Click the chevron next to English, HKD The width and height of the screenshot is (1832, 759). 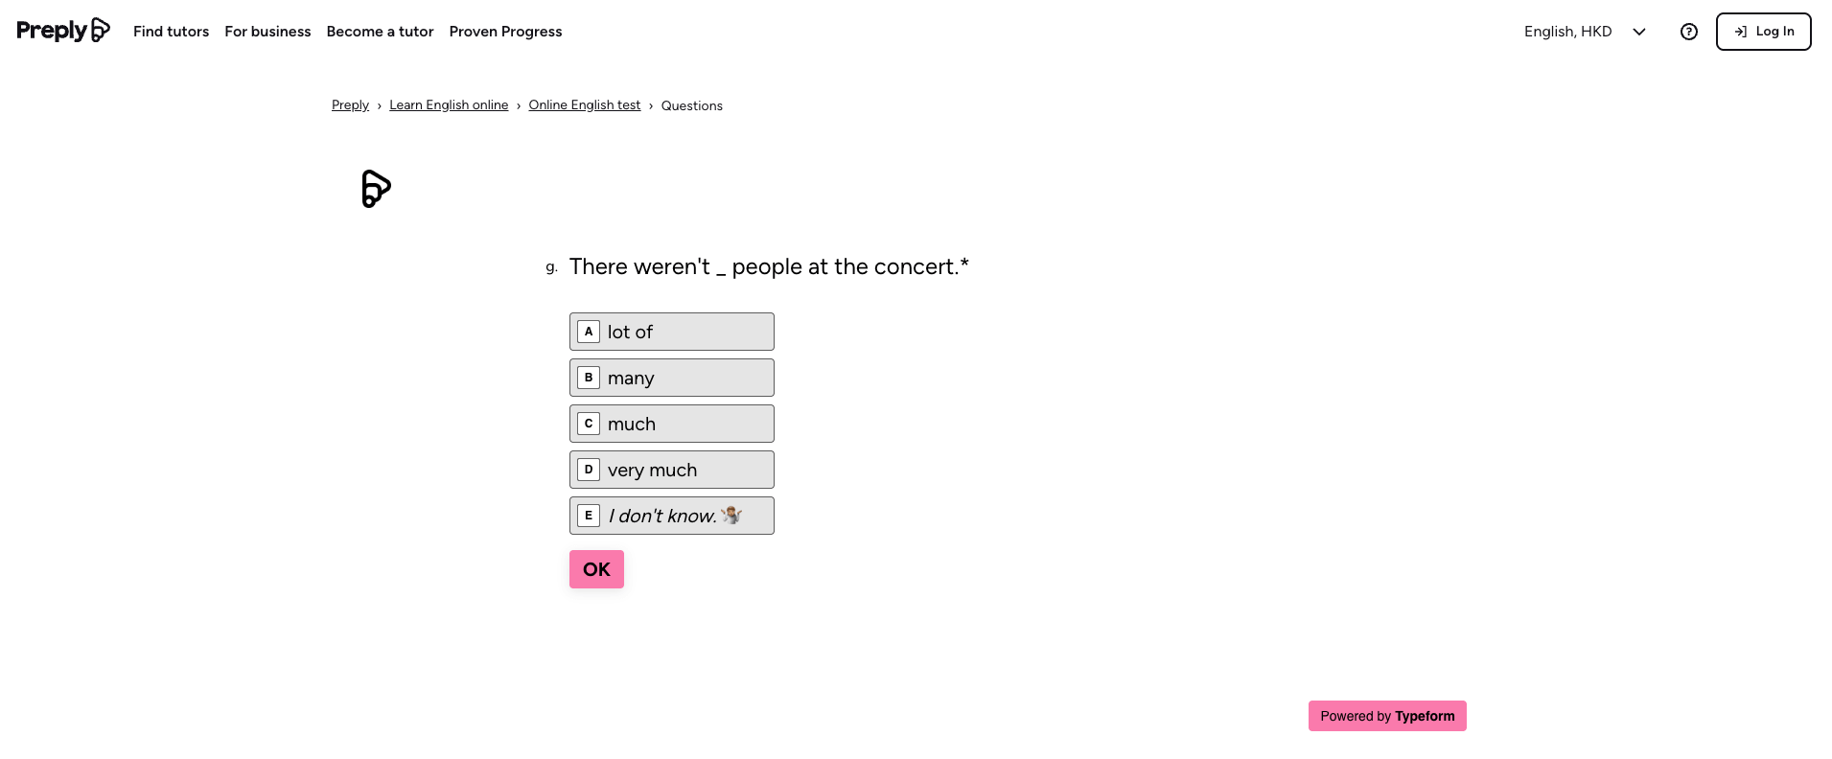coord(1639,32)
